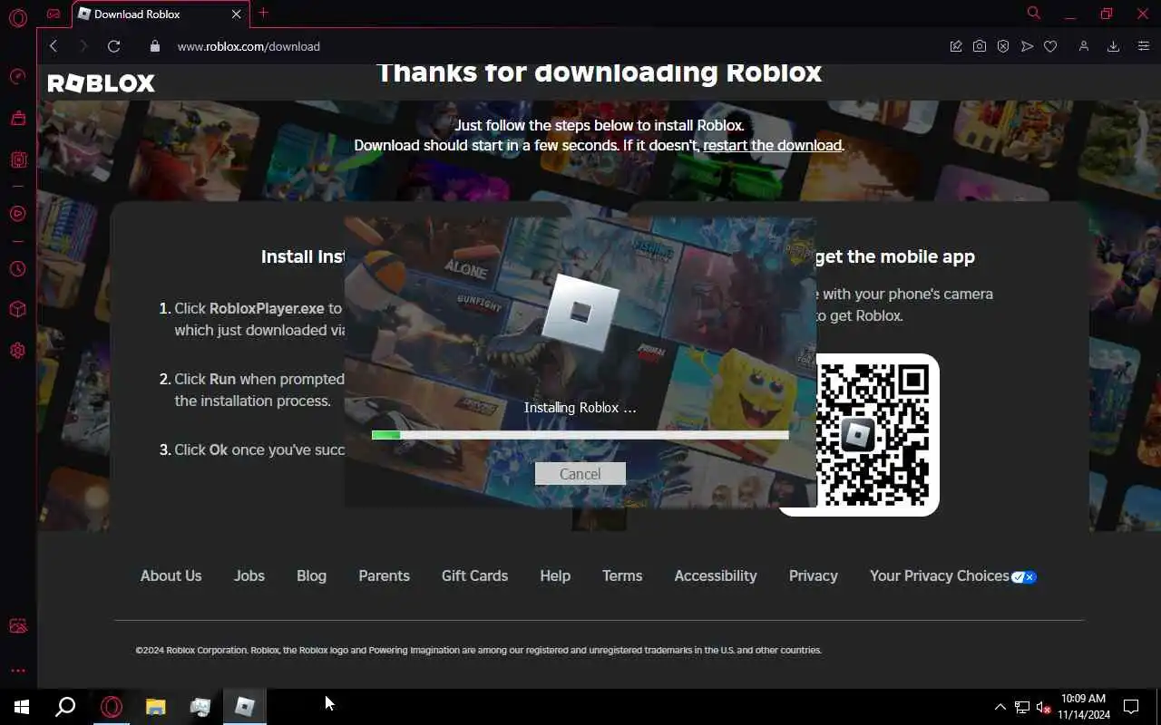Click the picture icon near sidebar bottom
The height and width of the screenshot is (725, 1161).
tap(17, 626)
